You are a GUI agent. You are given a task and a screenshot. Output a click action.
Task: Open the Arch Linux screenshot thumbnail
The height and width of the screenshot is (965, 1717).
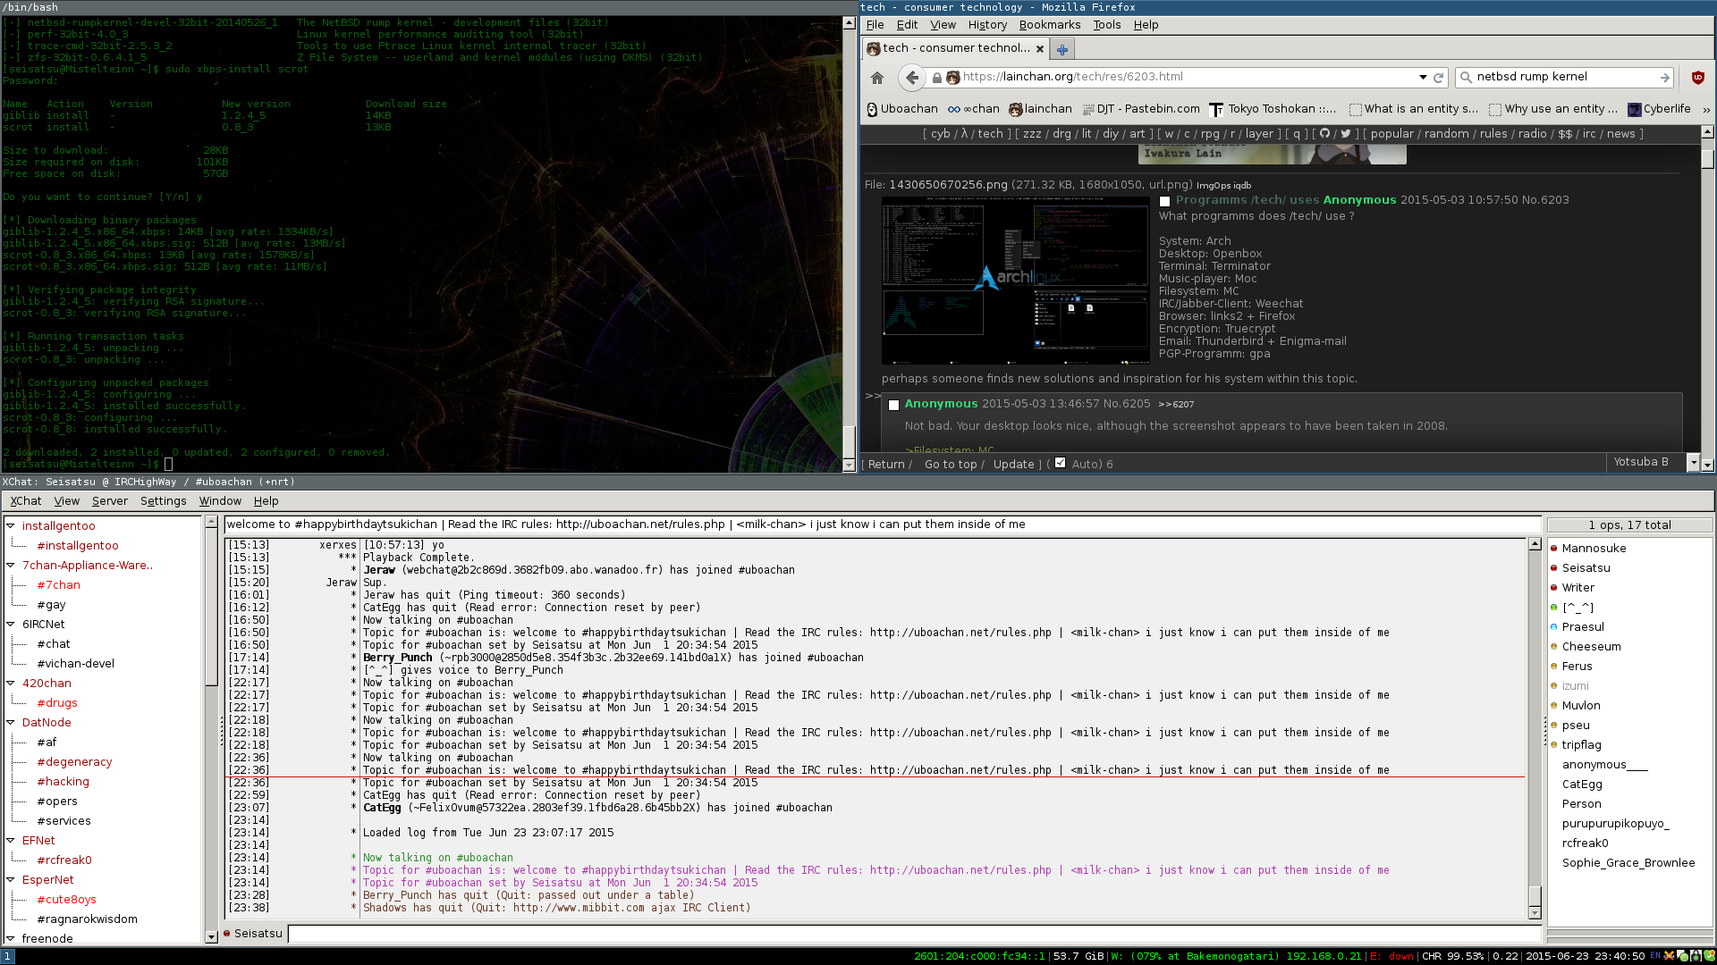pyautogui.click(x=1015, y=281)
